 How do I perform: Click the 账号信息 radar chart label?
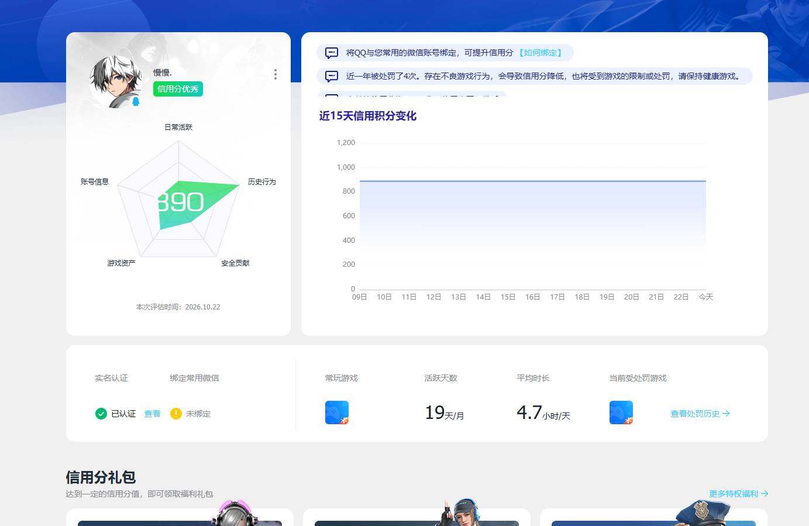pos(95,182)
